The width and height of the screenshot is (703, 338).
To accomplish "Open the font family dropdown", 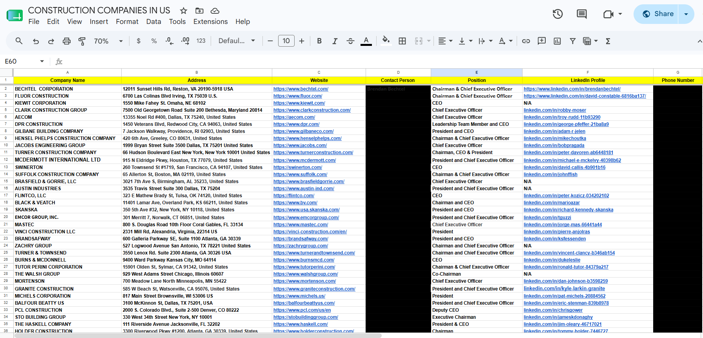I will pos(237,41).
